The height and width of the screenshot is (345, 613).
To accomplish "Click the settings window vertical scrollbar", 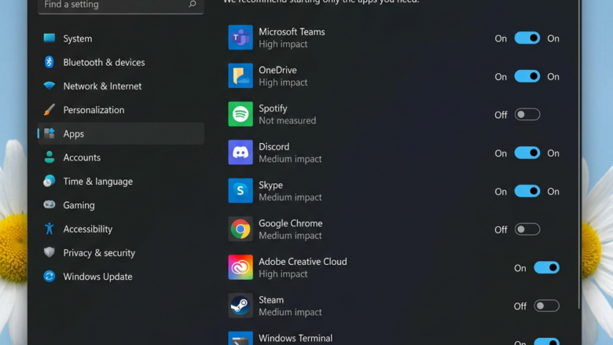I will (x=579, y=154).
